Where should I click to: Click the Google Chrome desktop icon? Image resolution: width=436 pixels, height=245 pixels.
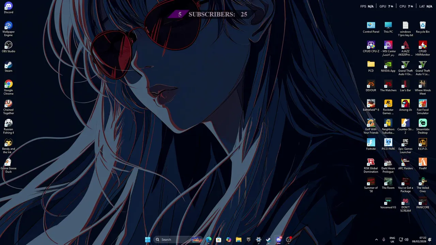[x=9, y=87]
